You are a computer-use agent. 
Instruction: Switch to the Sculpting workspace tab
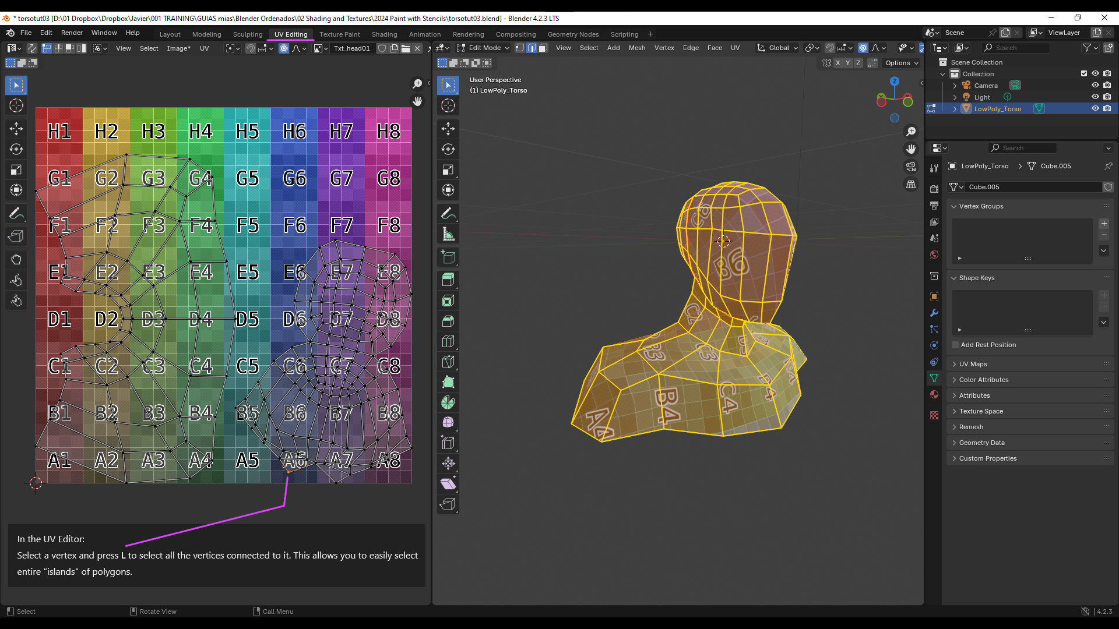[x=248, y=34]
